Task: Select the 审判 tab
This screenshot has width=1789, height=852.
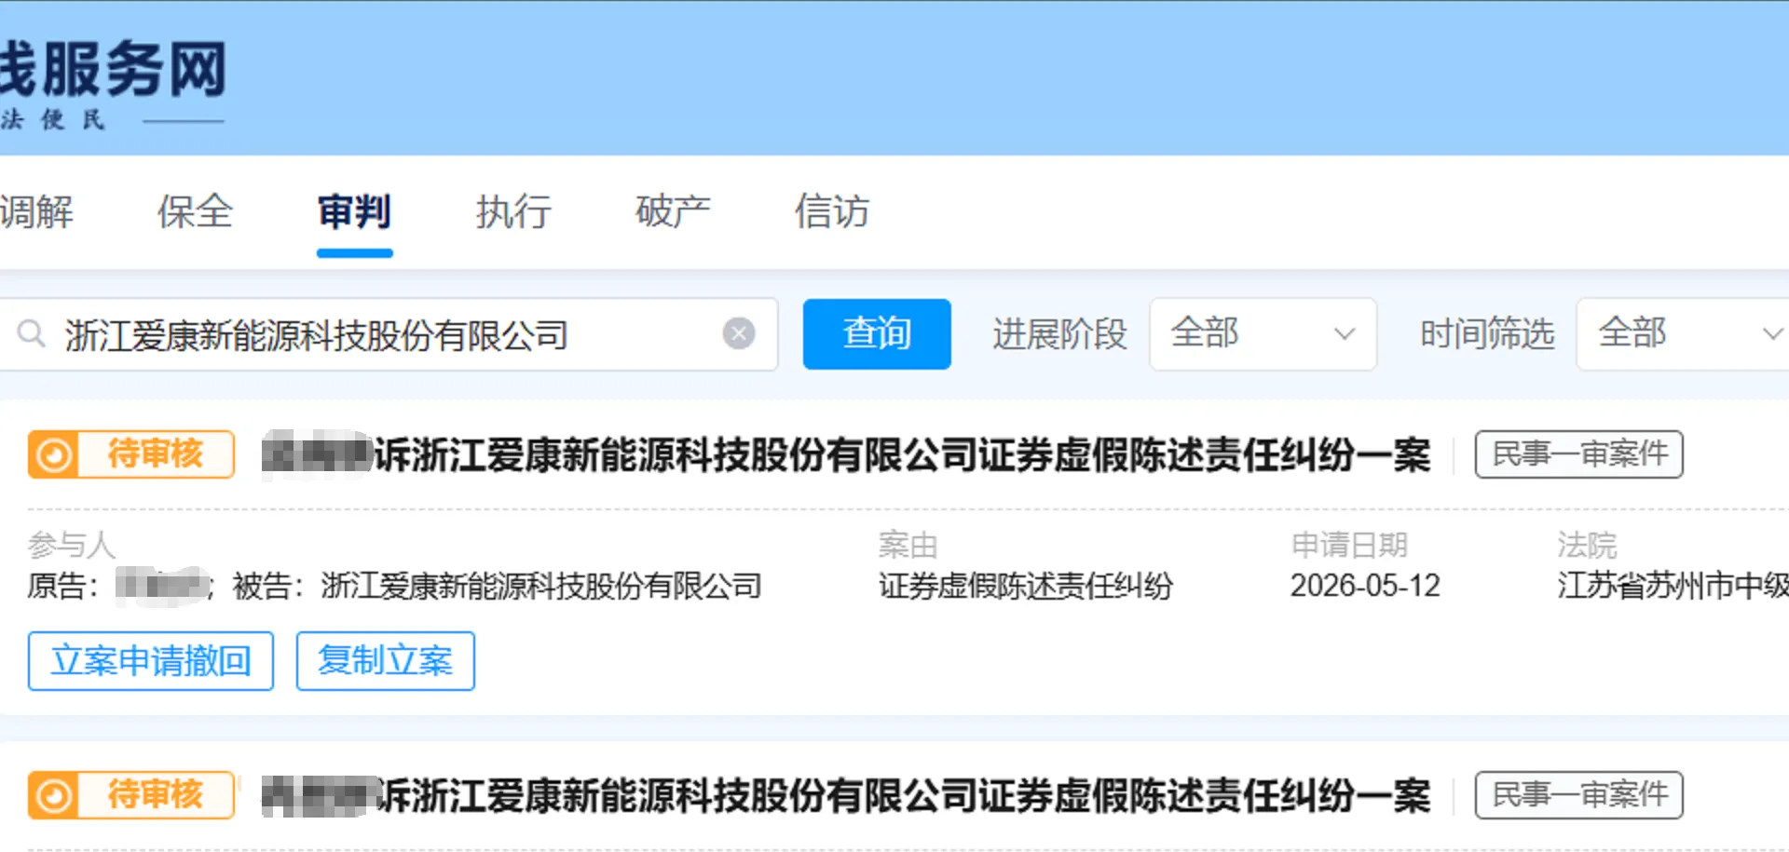Action: (x=354, y=211)
